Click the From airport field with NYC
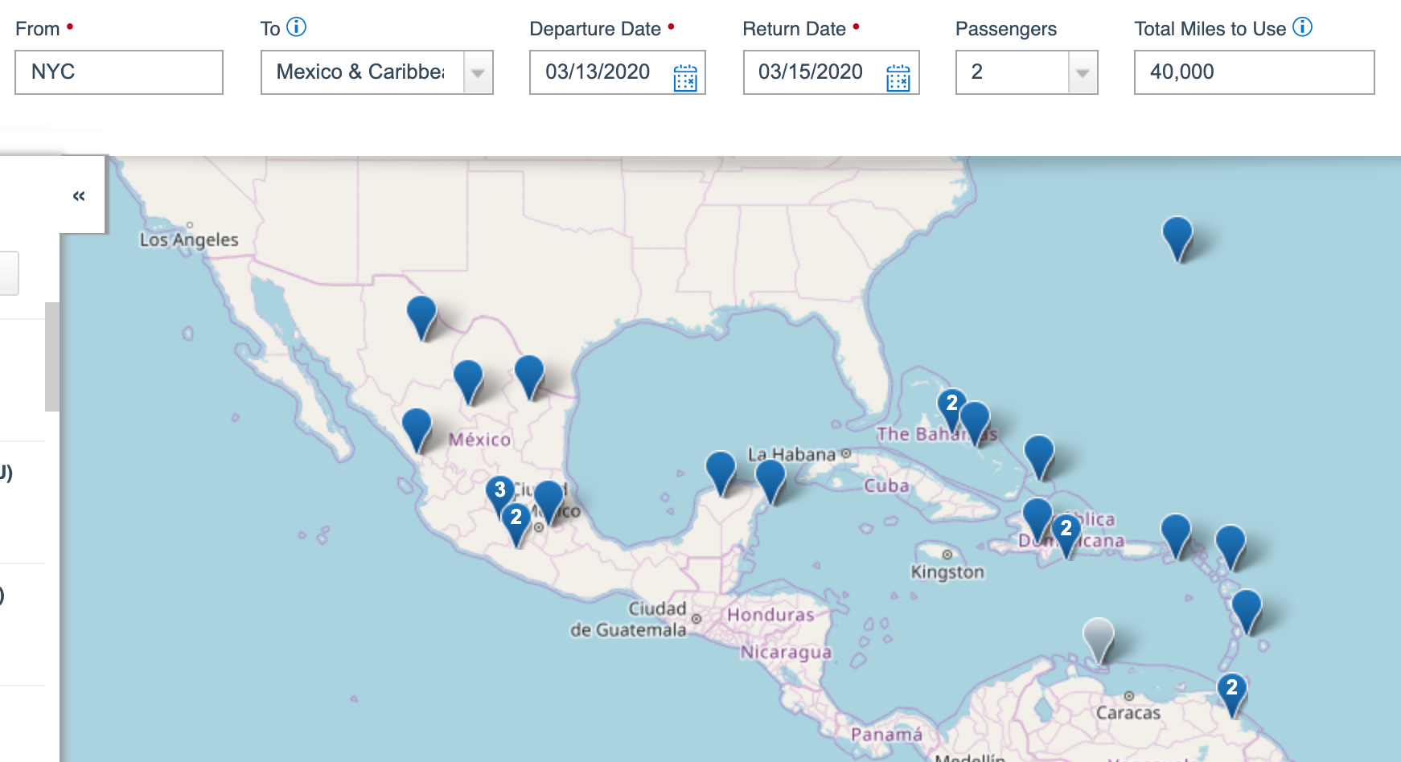 119,72
